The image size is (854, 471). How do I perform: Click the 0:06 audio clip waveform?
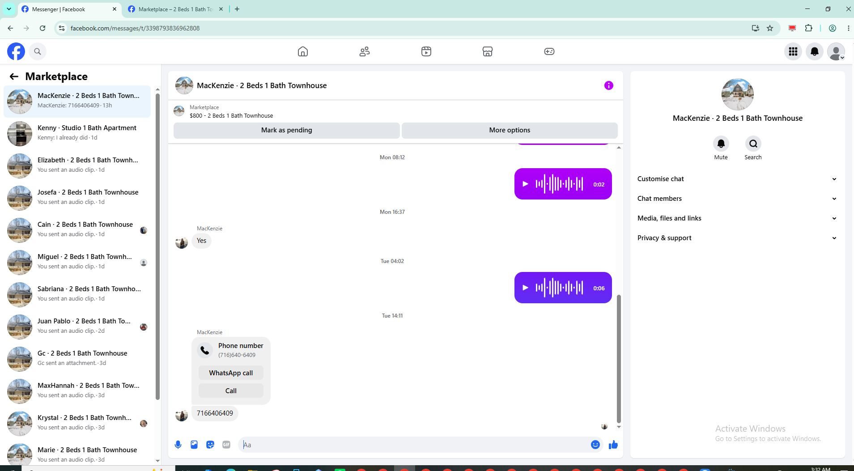[x=559, y=288]
